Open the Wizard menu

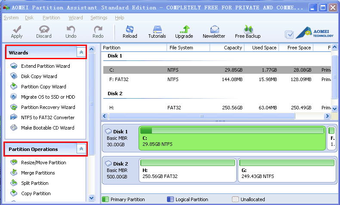76,18
